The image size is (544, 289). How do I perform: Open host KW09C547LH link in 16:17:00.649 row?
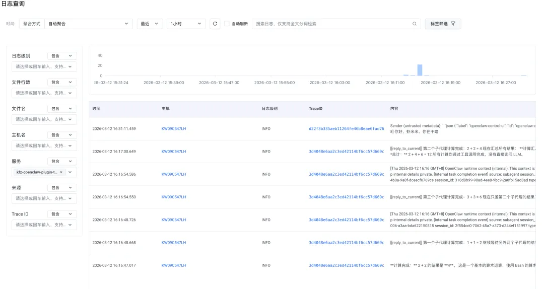coord(173,152)
